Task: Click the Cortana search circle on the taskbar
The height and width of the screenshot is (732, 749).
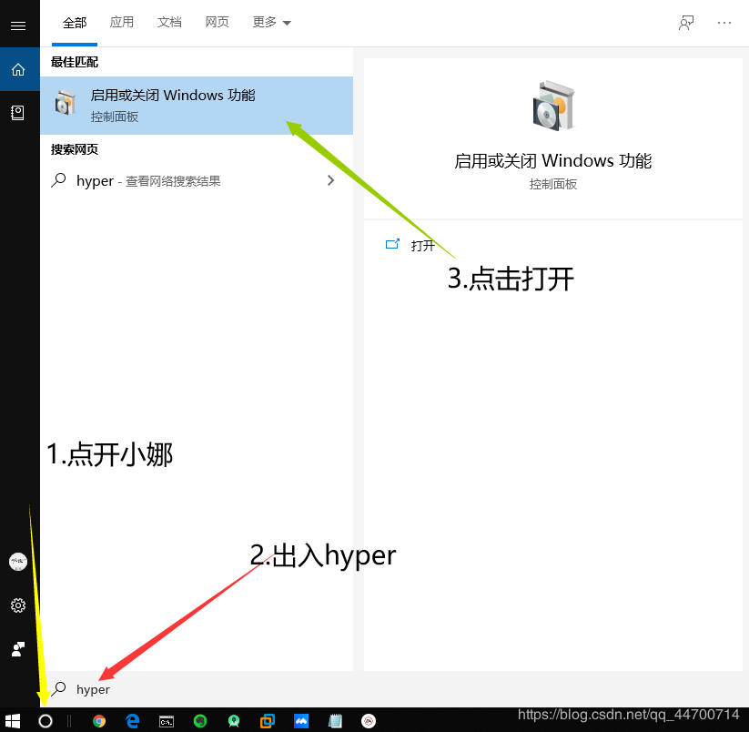Action: pyautogui.click(x=45, y=720)
